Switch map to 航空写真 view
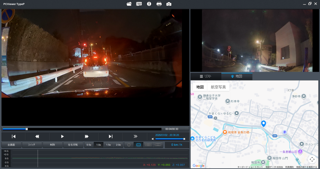The height and width of the screenshot is (169, 320). pos(218,87)
